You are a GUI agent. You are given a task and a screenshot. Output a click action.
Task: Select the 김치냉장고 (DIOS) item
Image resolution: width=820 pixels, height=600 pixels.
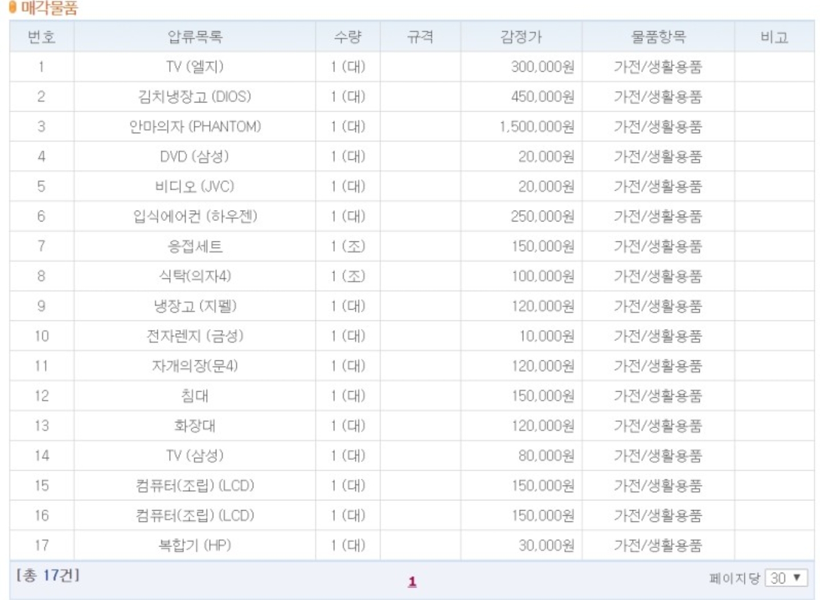click(x=195, y=96)
